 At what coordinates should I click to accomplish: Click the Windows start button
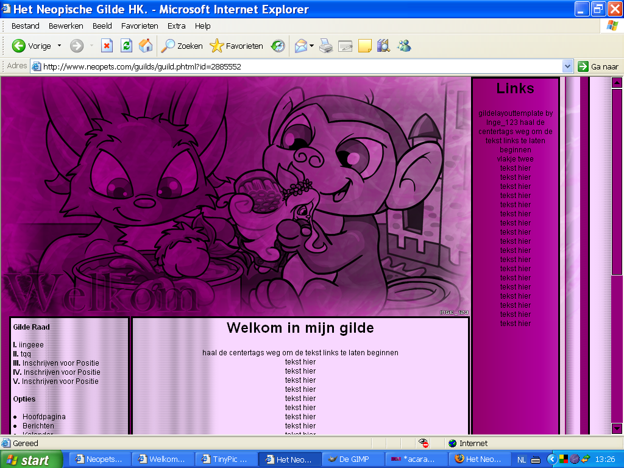tap(31, 459)
